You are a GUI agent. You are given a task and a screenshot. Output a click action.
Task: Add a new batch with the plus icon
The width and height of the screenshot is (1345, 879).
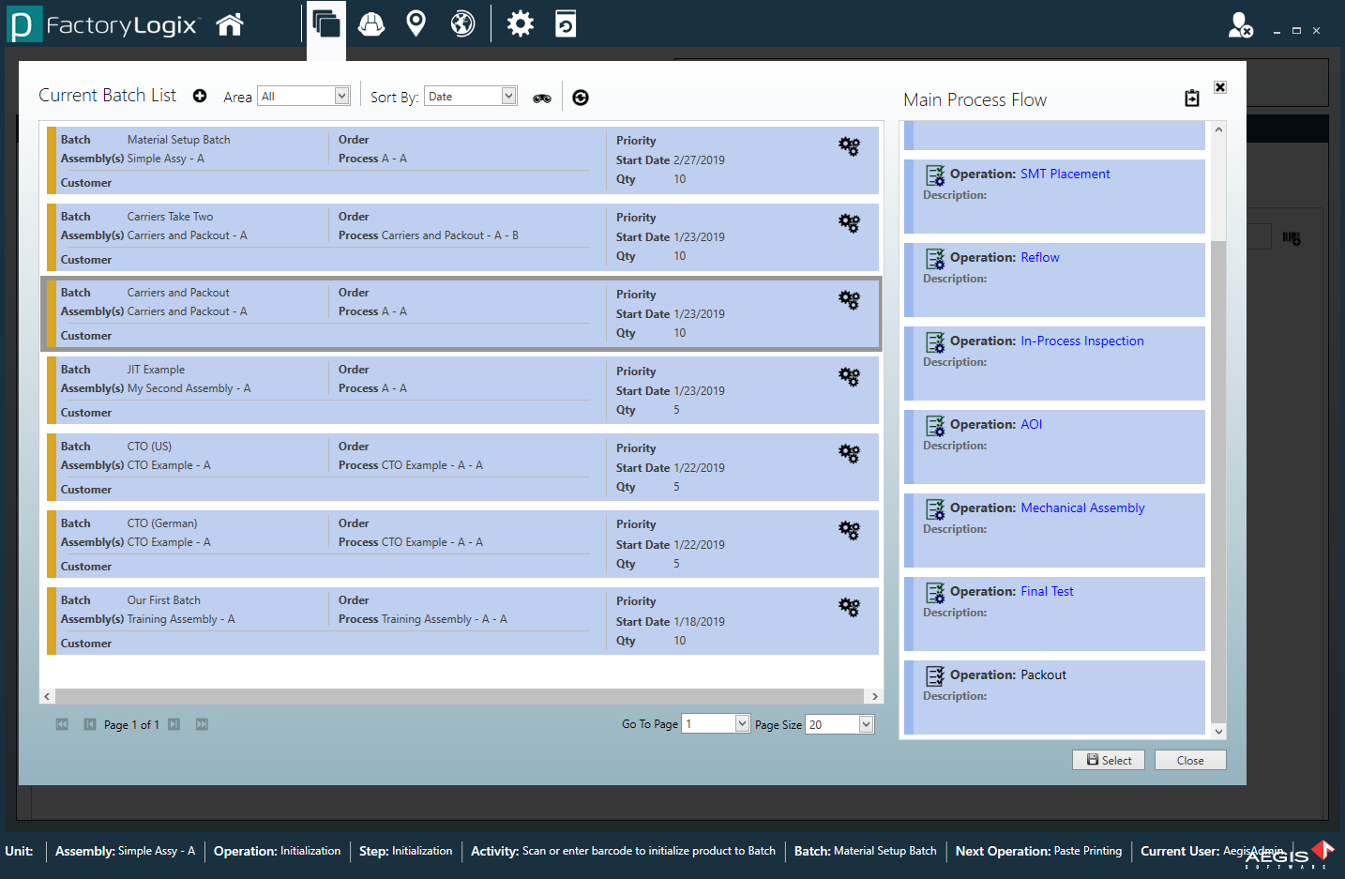click(x=200, y=95)
